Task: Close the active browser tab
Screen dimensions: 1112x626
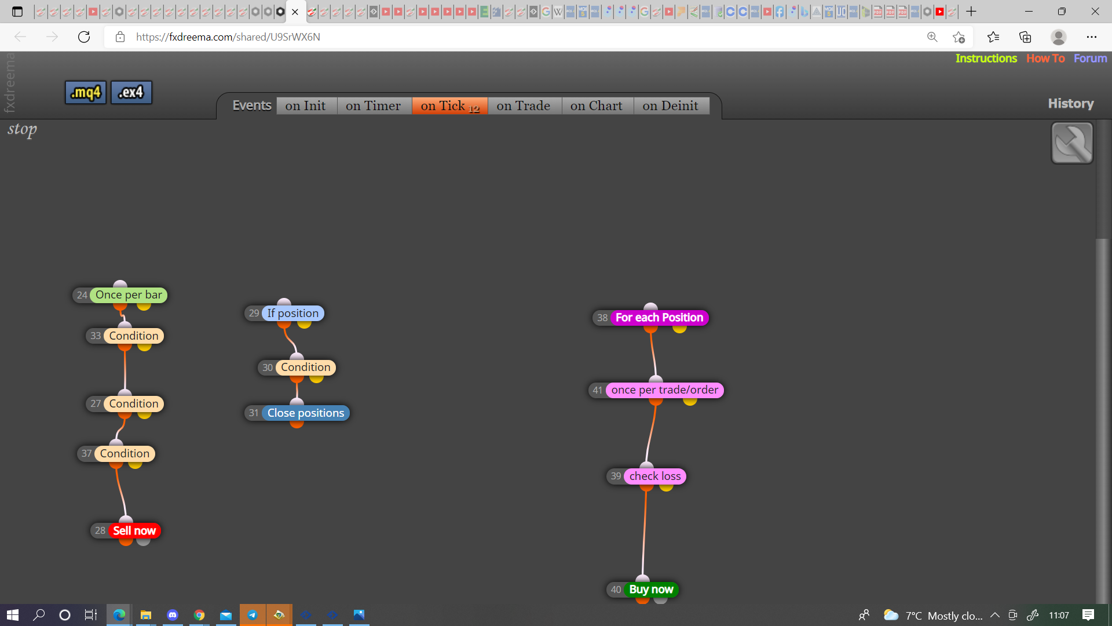Action: [x=295, y=12]
